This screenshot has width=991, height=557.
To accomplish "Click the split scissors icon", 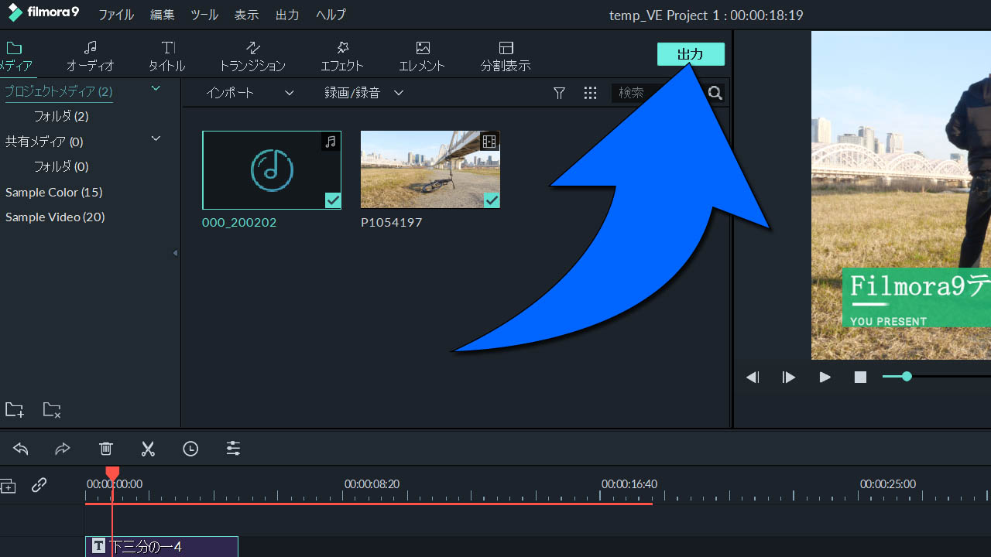I will coord(148,449).
